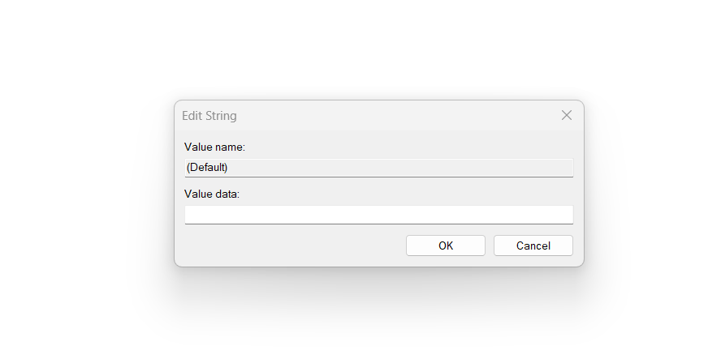Click the "Value data:" label
This screenshot has height=363, width=721.
pos(212,194)
